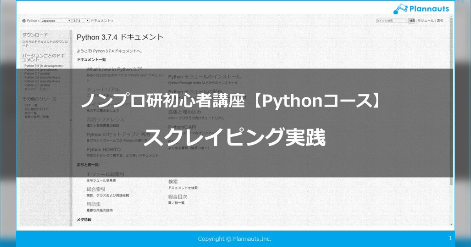Open the 全てのバージョン link

(x=36, y=89)
